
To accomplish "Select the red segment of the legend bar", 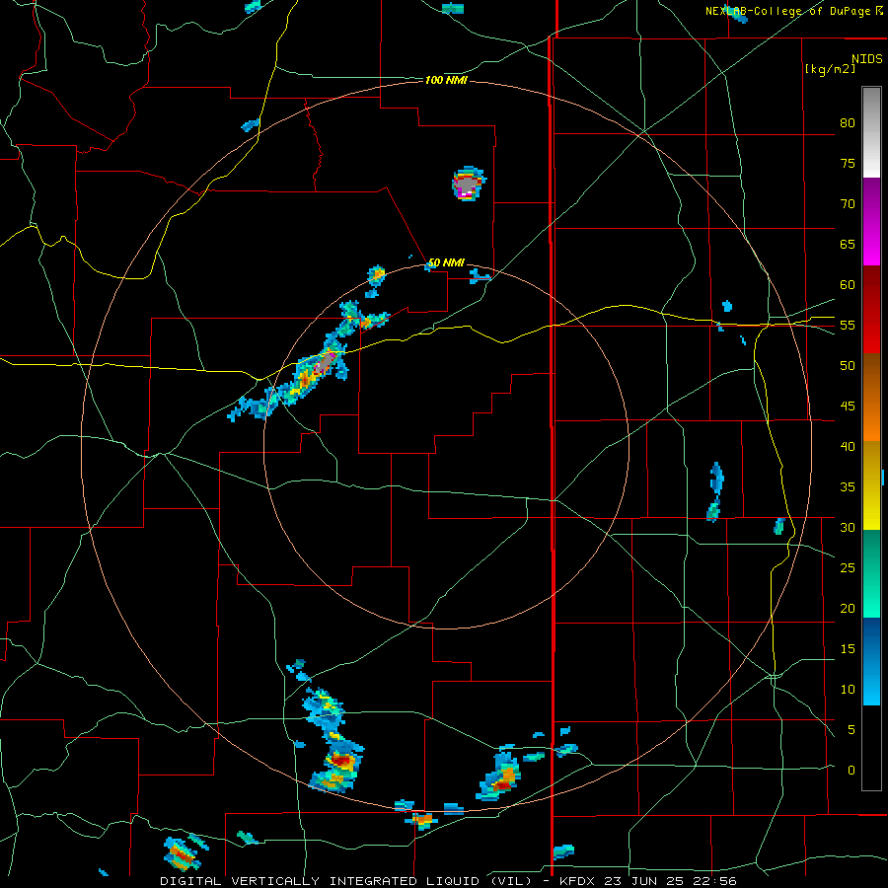I will click(871, 309).
